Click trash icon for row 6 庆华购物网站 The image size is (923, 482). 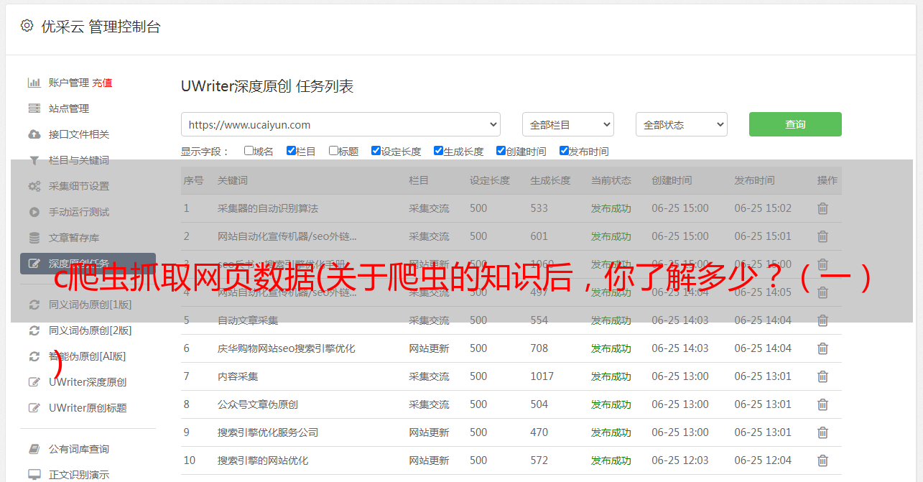point(822,348)
